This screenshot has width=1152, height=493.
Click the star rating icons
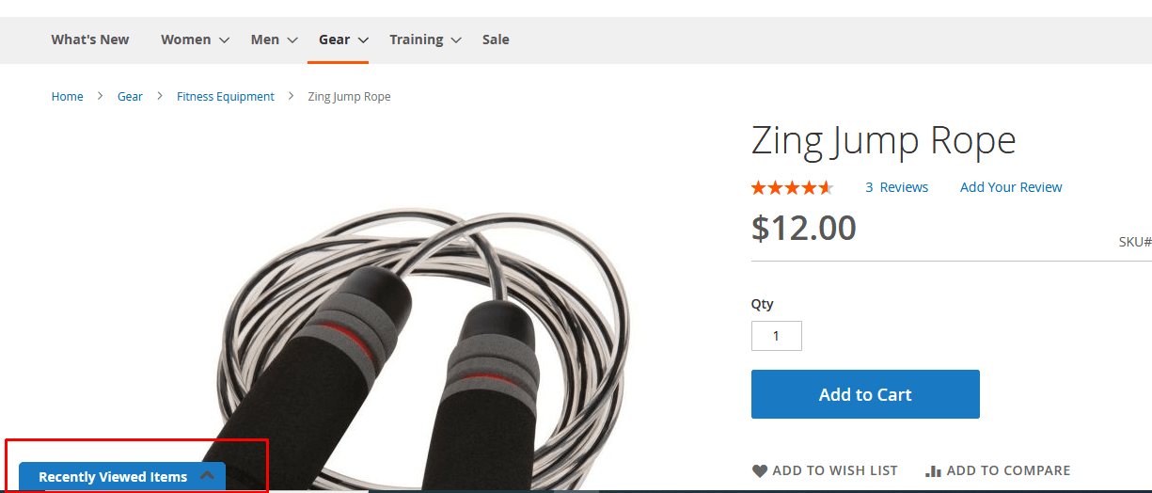[792, 188]
